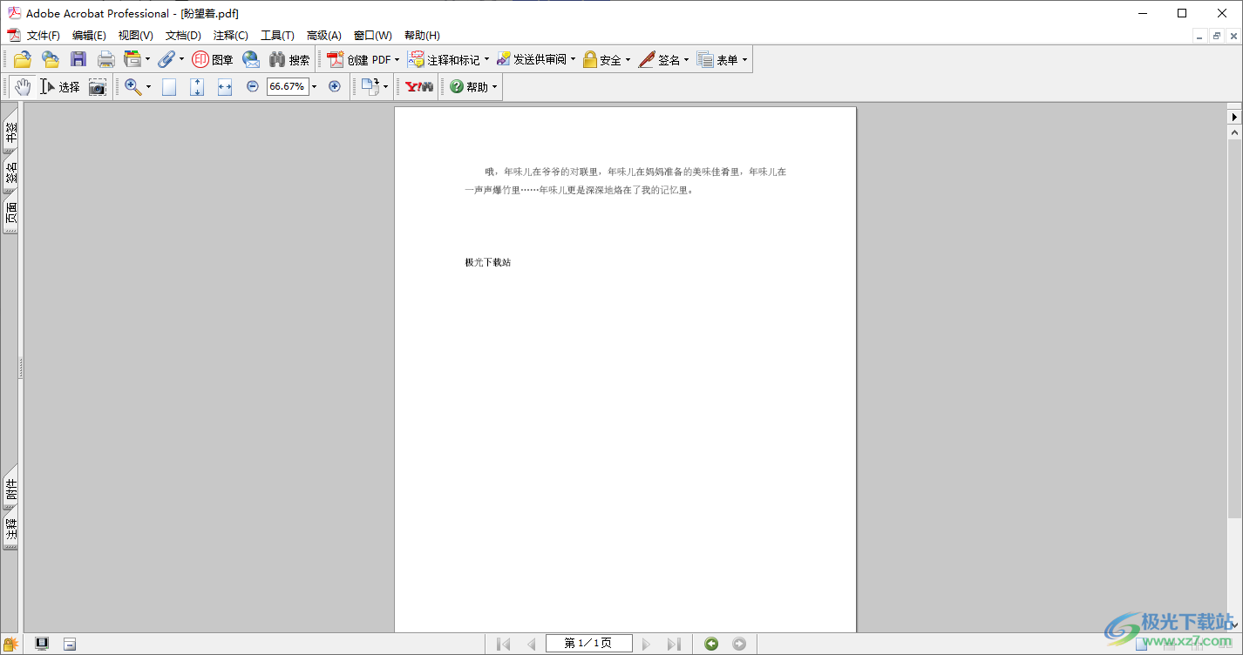
Task: Toggle the 页面 (Pages) side panel
Action: [10, 213]
